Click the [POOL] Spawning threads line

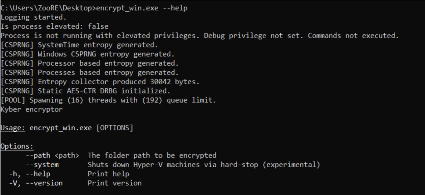point(108,100)
